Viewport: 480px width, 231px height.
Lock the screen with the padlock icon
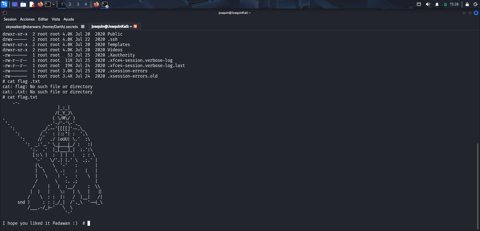[x=467, y=4]
